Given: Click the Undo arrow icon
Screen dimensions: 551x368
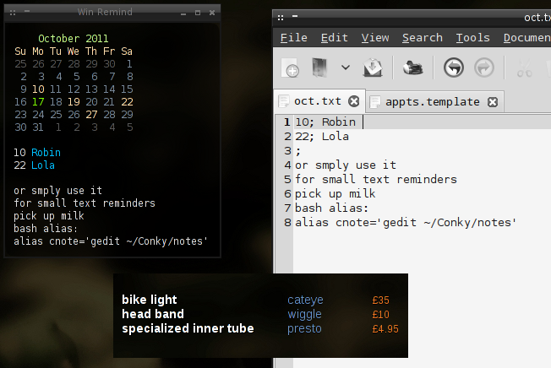Looking at the screenshot, I should (453, 68).
